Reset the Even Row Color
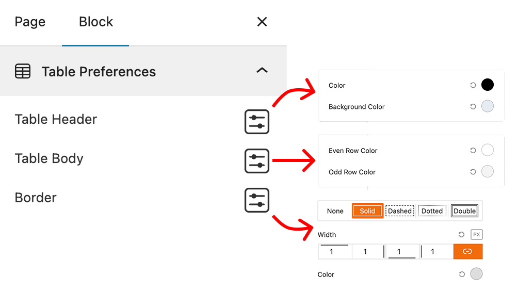The width and height of the screenshot is (518, 291). tap(473, 151)
